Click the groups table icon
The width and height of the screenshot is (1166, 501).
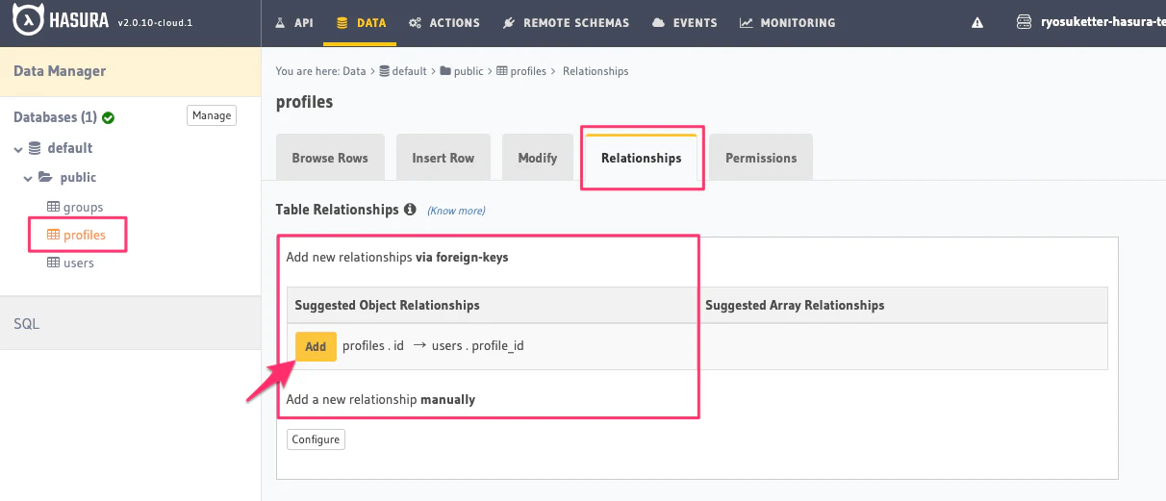tap(54, 207)
